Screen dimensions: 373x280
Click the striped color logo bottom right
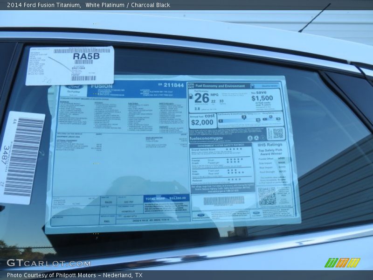tap(342, 263)
